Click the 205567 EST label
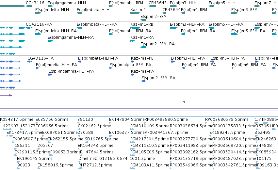The height and width of the screenshot is (170, 278). point(45,146)
